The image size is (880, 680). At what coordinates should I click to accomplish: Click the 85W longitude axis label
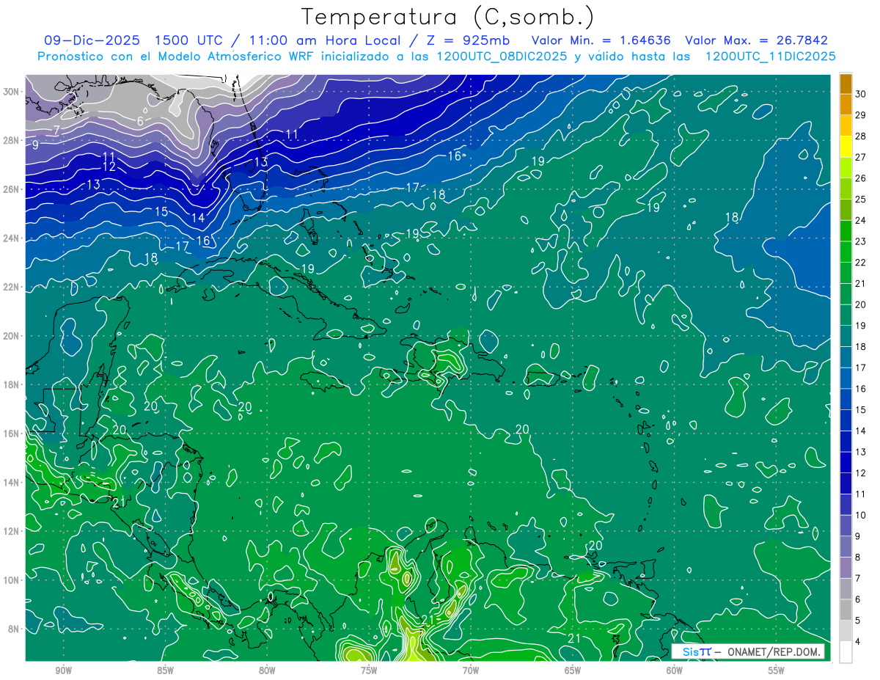165,670
